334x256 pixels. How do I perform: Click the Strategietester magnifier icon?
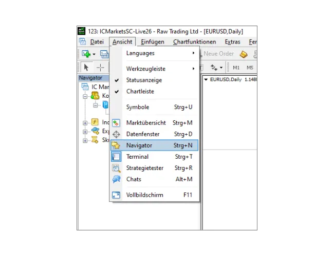116,168
